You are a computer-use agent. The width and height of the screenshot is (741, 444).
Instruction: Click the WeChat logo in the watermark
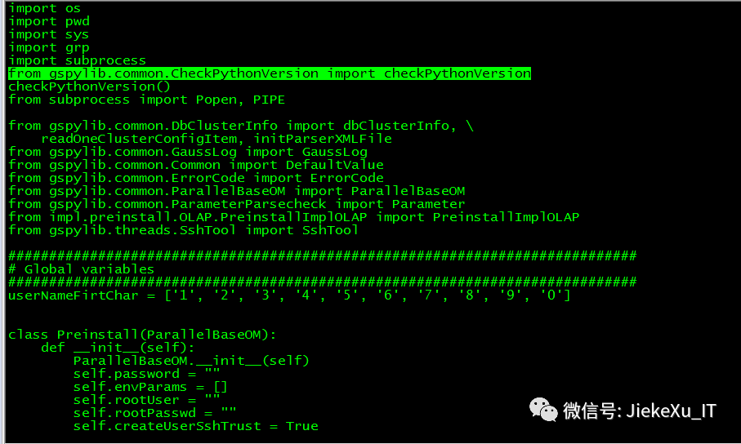(x=543, y=408)
